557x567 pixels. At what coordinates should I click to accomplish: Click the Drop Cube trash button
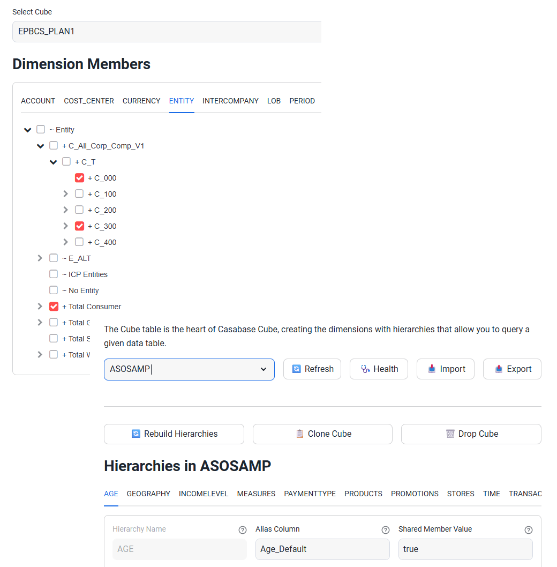pyautogui.click(x=471, y=434)
